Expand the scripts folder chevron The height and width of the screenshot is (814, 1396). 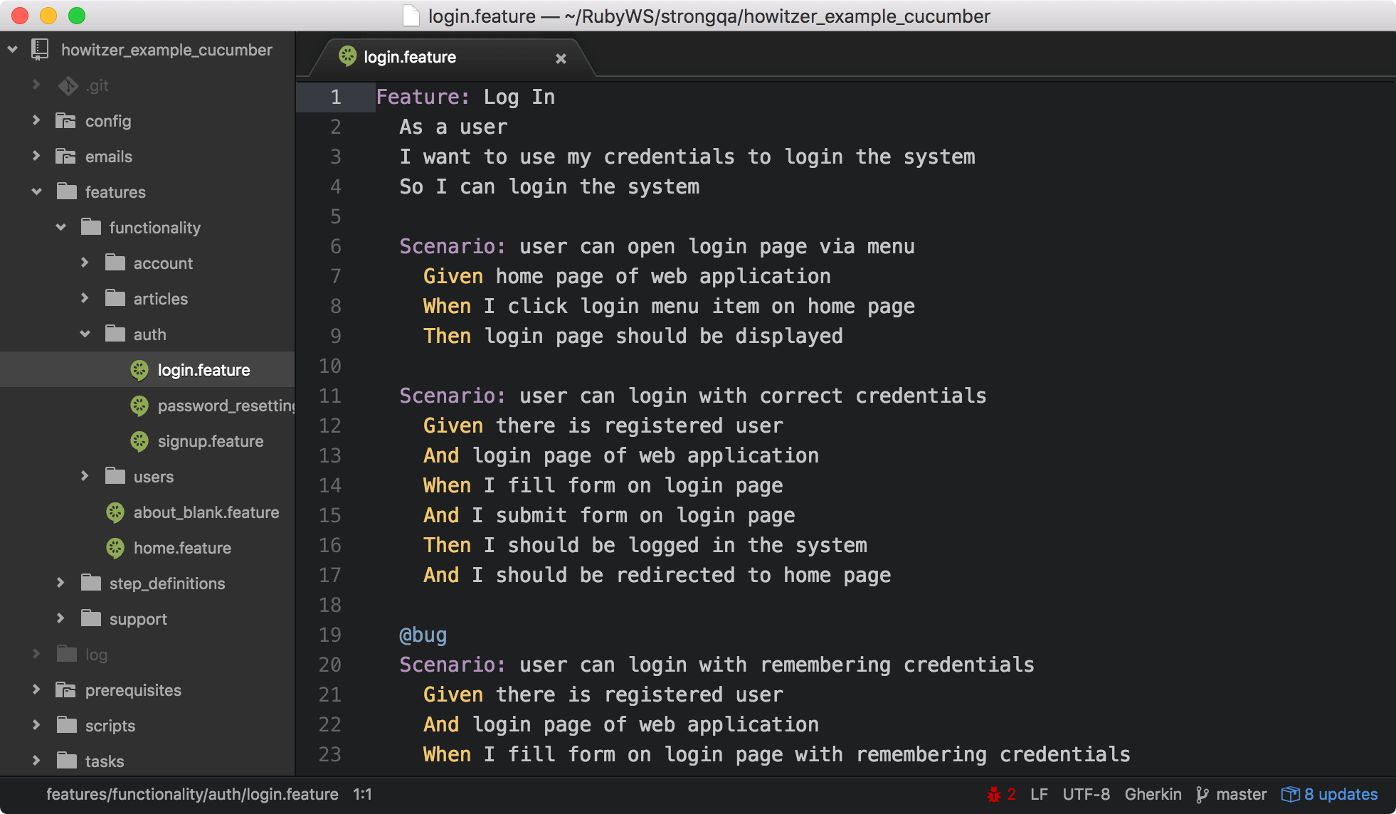(x=36, y=726)
